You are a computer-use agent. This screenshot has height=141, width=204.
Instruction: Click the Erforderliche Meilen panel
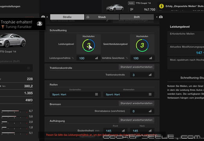(186, 37)
